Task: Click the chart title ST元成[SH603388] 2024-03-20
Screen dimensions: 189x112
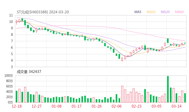Action: (x=43, y=12)
